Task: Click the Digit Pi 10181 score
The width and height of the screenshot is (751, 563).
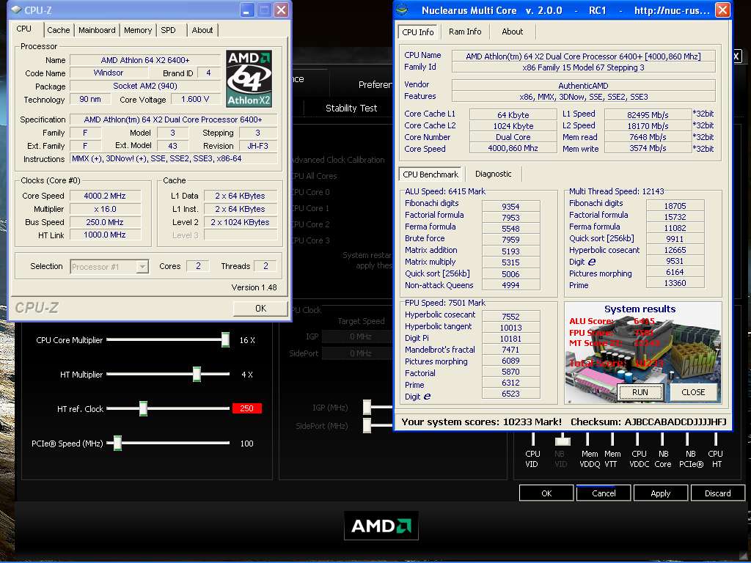Action: (x=510, y=339)
